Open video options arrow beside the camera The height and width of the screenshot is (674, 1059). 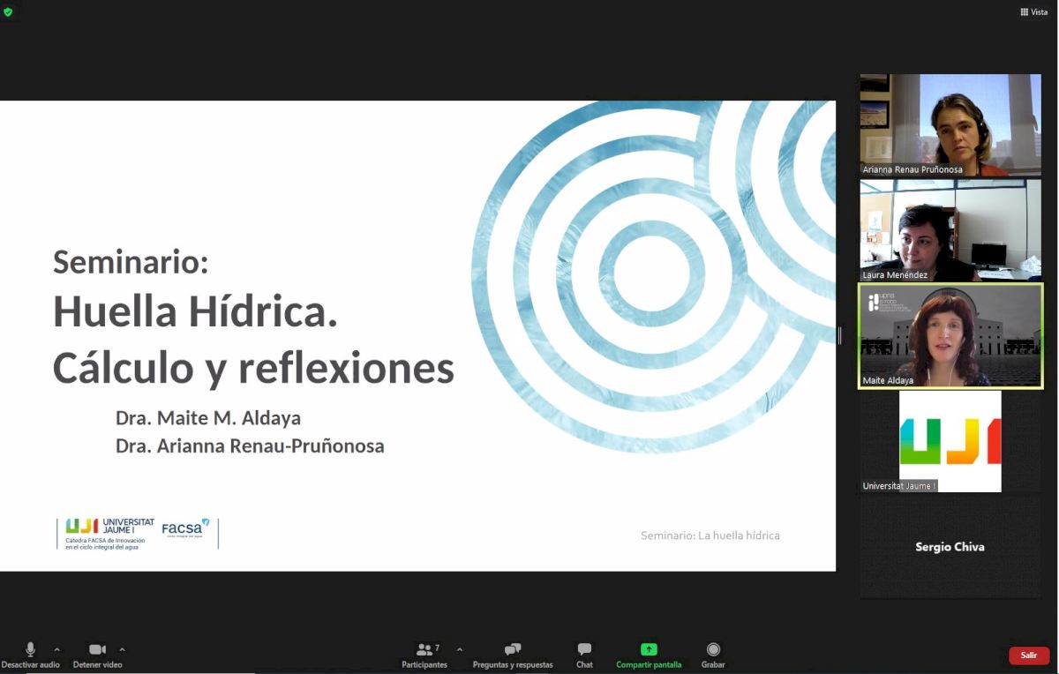[x=122, y=649]
